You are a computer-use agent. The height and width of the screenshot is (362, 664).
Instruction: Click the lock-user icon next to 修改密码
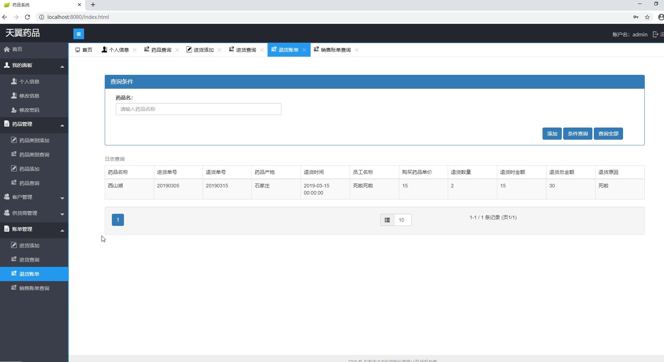(14, 110)
